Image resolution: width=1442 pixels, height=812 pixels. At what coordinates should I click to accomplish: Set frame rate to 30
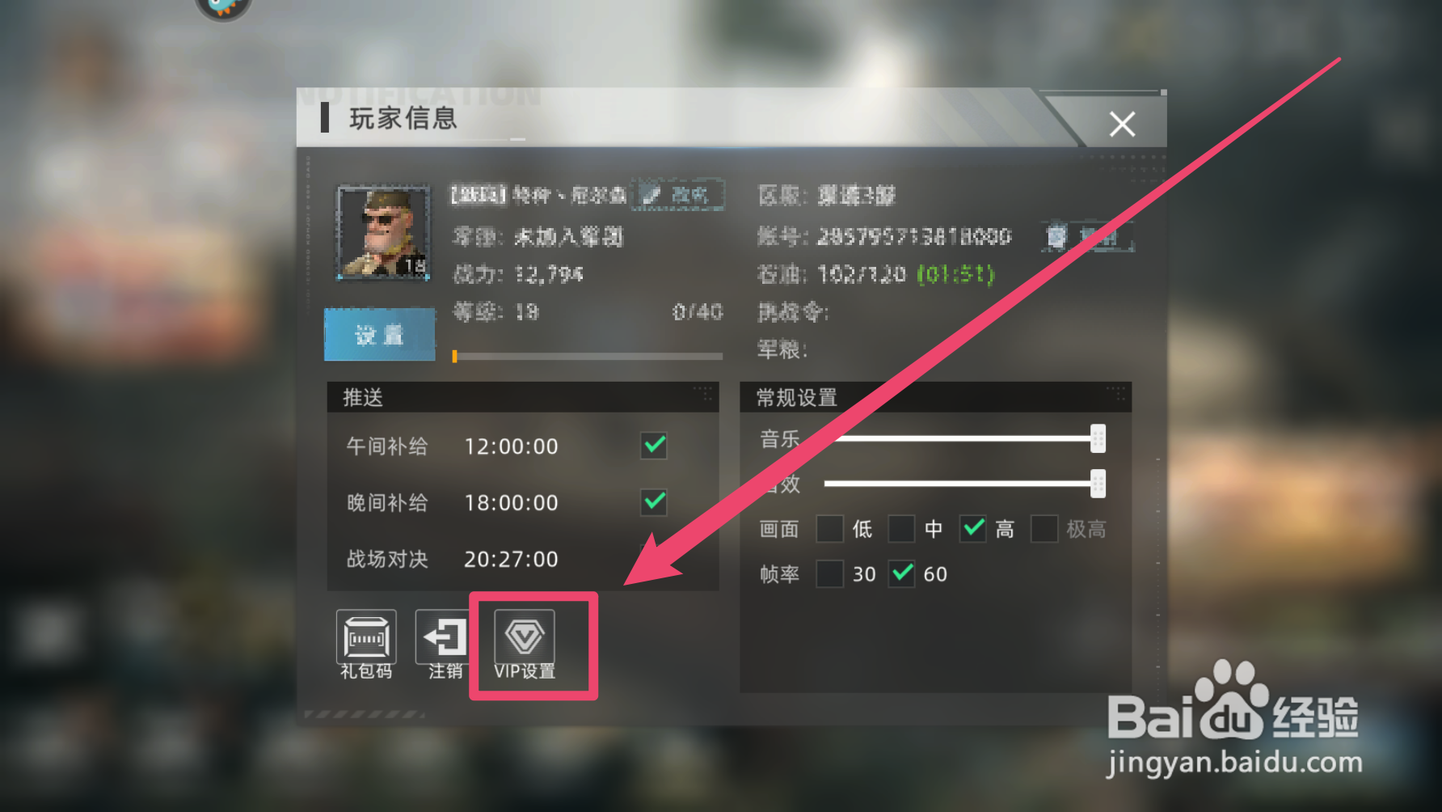pyautogui.click(x=830, y=573)
